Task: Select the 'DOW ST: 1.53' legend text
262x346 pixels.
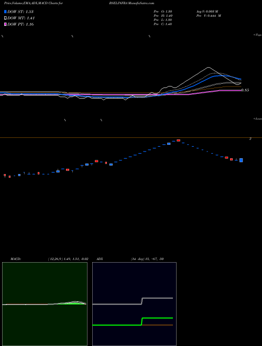Action: pos(20,12)
